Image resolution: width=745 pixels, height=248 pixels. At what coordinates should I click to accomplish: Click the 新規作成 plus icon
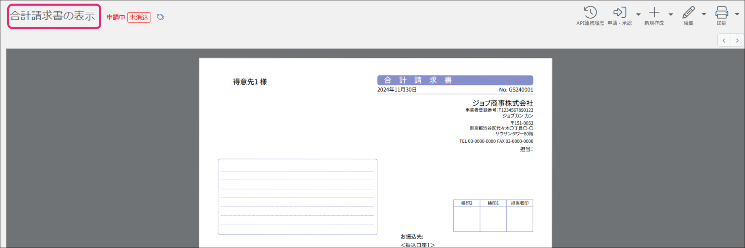click(x=654, y=13)
